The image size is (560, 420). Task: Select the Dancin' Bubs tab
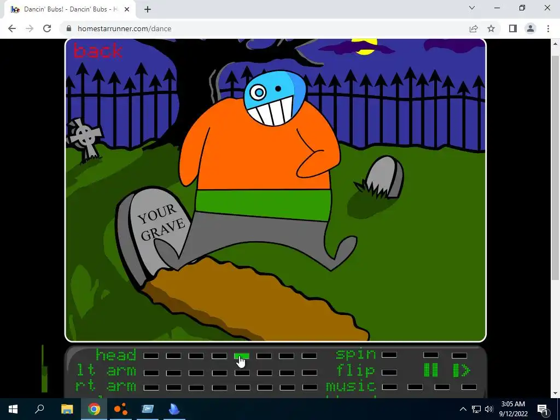point(70,9)
